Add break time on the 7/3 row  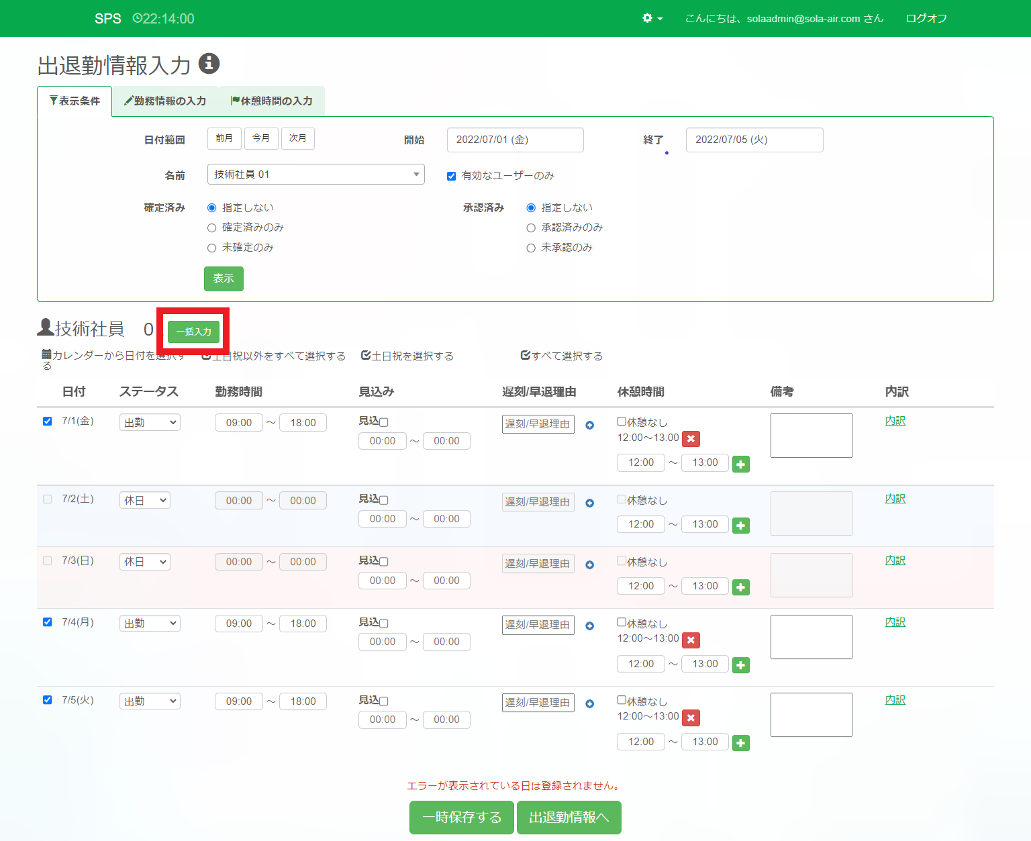pos(740,587)
